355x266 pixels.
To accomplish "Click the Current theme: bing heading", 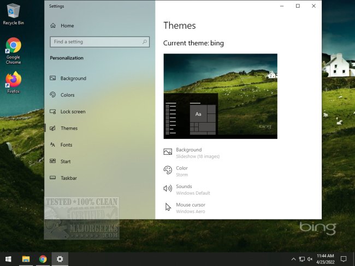I will coord(193,43).
